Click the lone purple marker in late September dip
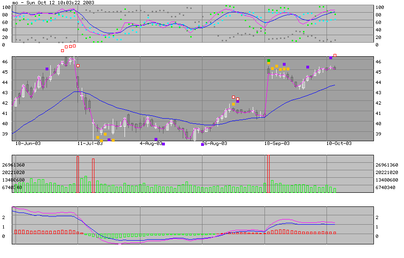The image size is (404, 258). point(308,67)
